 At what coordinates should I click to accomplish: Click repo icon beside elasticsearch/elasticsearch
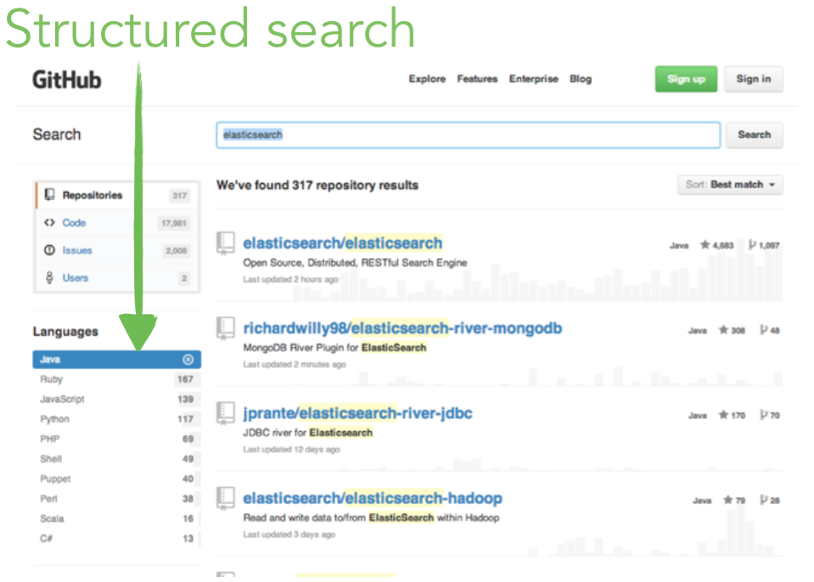pyautogui.click(x=225, y=243)
